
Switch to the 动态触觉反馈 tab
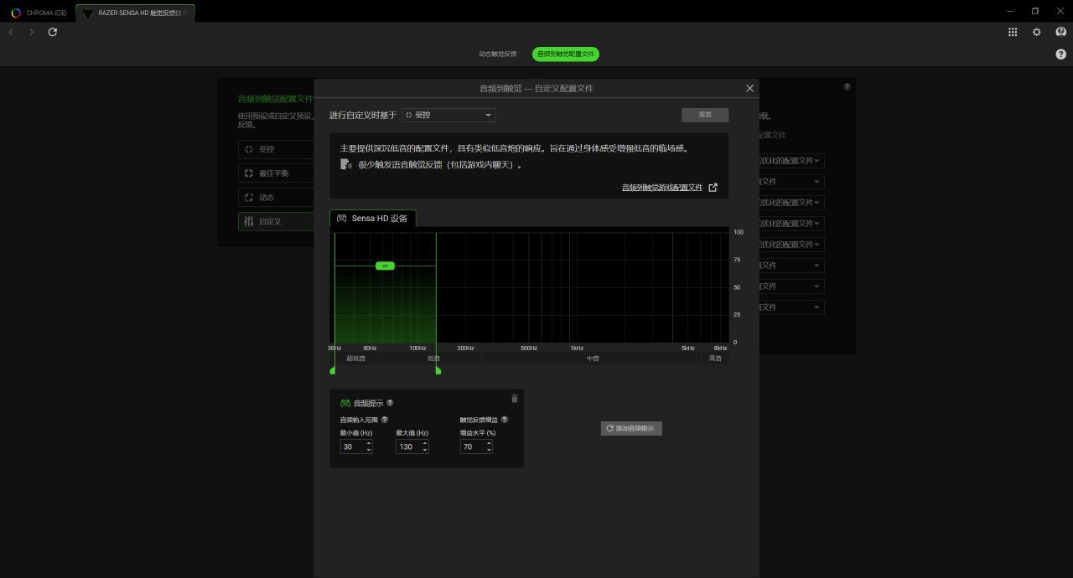tap(498, 54)
